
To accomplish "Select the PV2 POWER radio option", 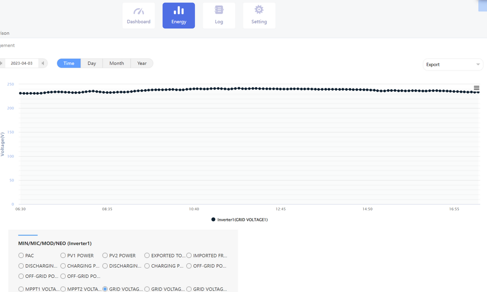I will click(105, 255).
